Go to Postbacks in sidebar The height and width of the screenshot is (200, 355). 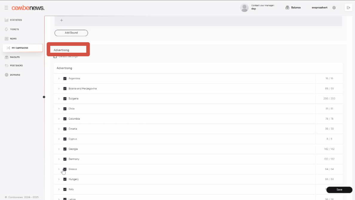[16, 66]
